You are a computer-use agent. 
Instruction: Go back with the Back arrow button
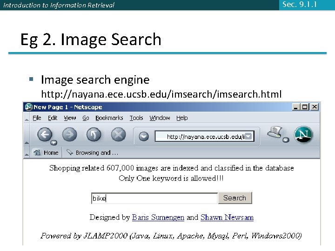pyautogui.click(x=45, y=134)
